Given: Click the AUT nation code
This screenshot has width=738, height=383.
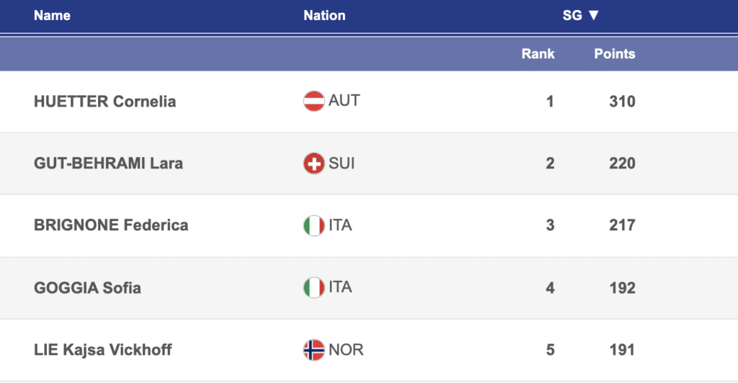Looking at the screenshot, I should [344, 101].
